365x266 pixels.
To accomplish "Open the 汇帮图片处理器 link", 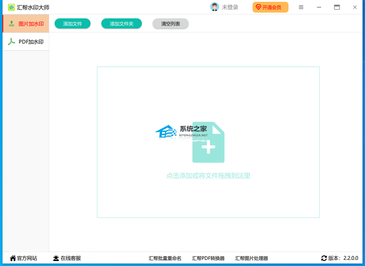I will tap(251, 258).
